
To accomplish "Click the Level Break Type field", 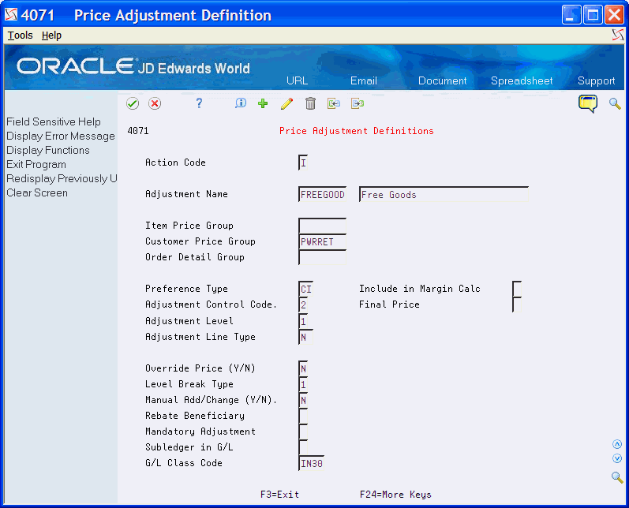I will click(303, 384).
